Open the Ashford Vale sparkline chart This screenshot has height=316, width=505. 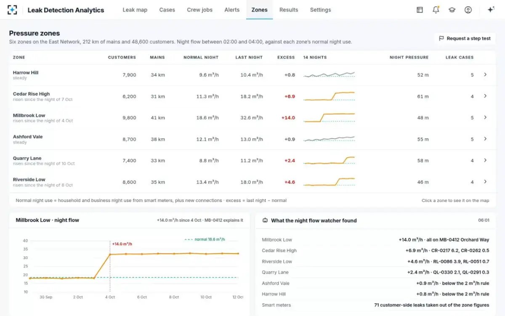[x=329, y=139]
